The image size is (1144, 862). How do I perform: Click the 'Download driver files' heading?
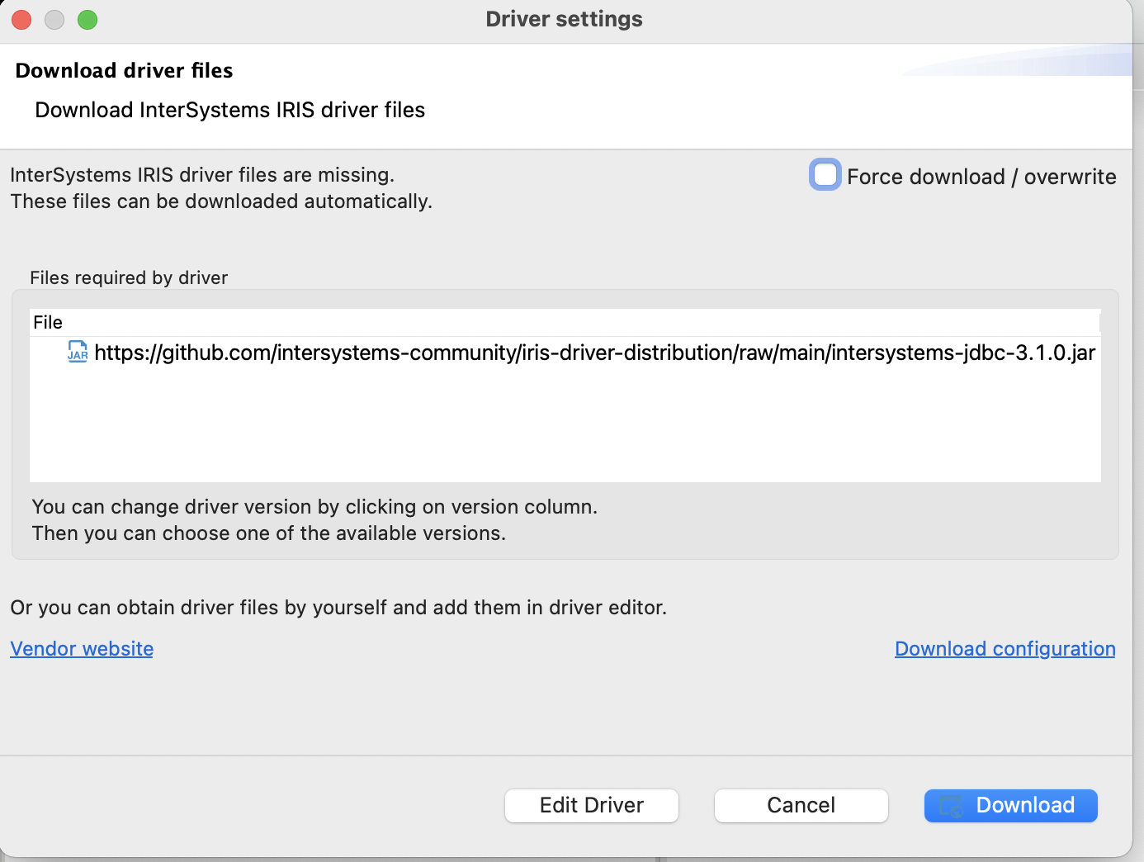pyautogui.click(x=124, y=71)
